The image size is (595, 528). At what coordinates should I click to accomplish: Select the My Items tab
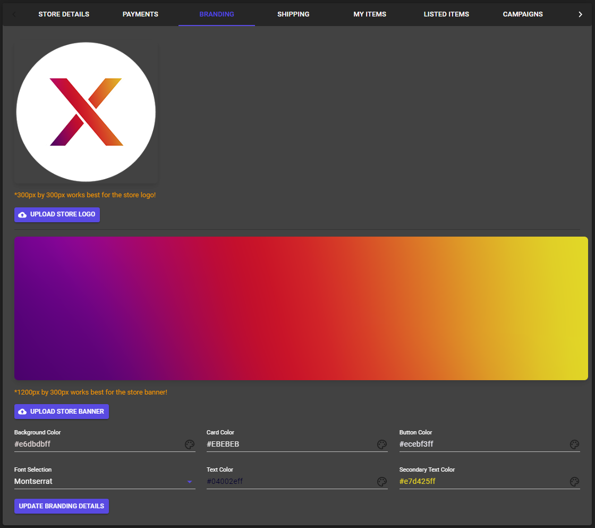pyautogui.click(x=370, y=14)
